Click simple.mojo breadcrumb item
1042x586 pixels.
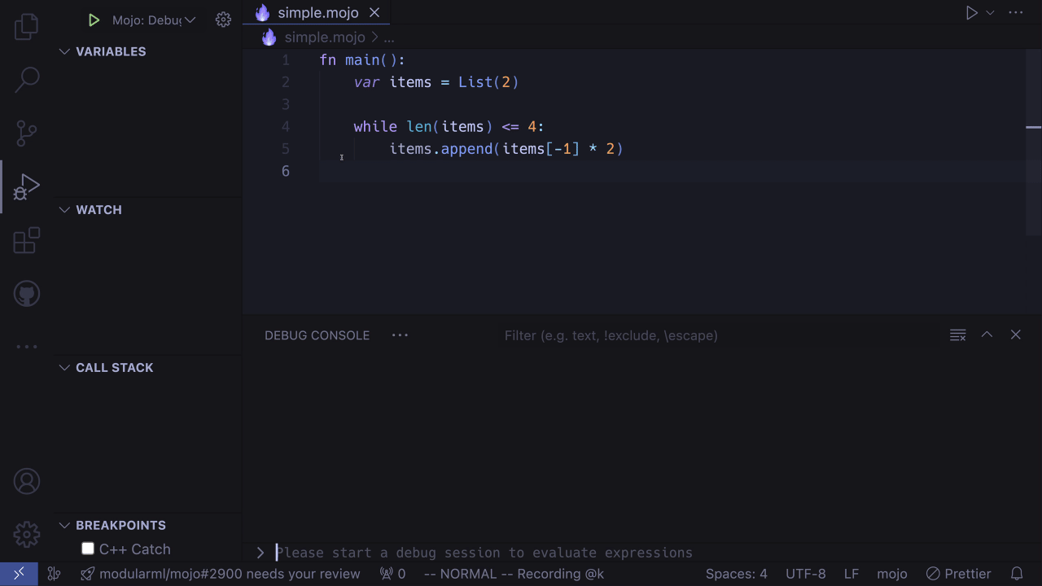coord(325,37)
